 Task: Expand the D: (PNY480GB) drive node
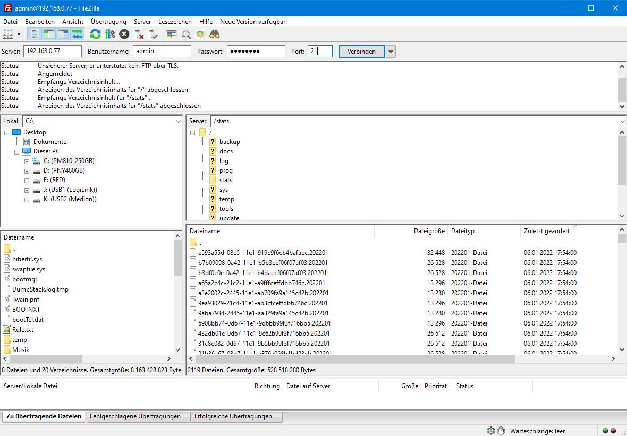(27, 171)
